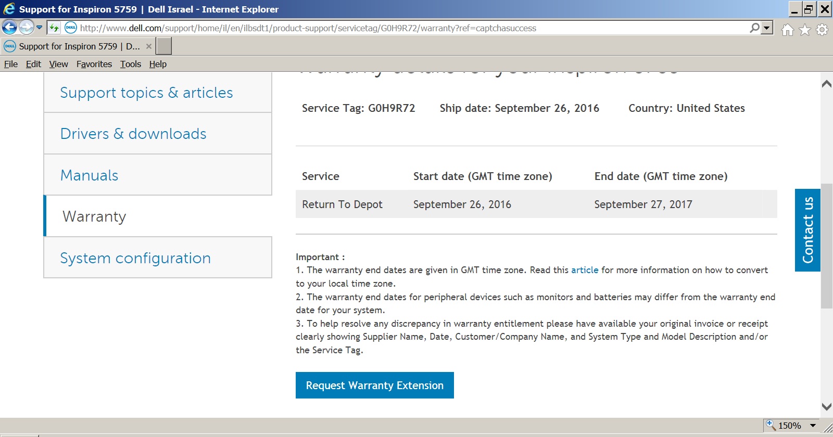Click the search magnifier icon in address bar
Image resolution: width=833 pixels, height=437 pixels.
[x=754, y=28]
